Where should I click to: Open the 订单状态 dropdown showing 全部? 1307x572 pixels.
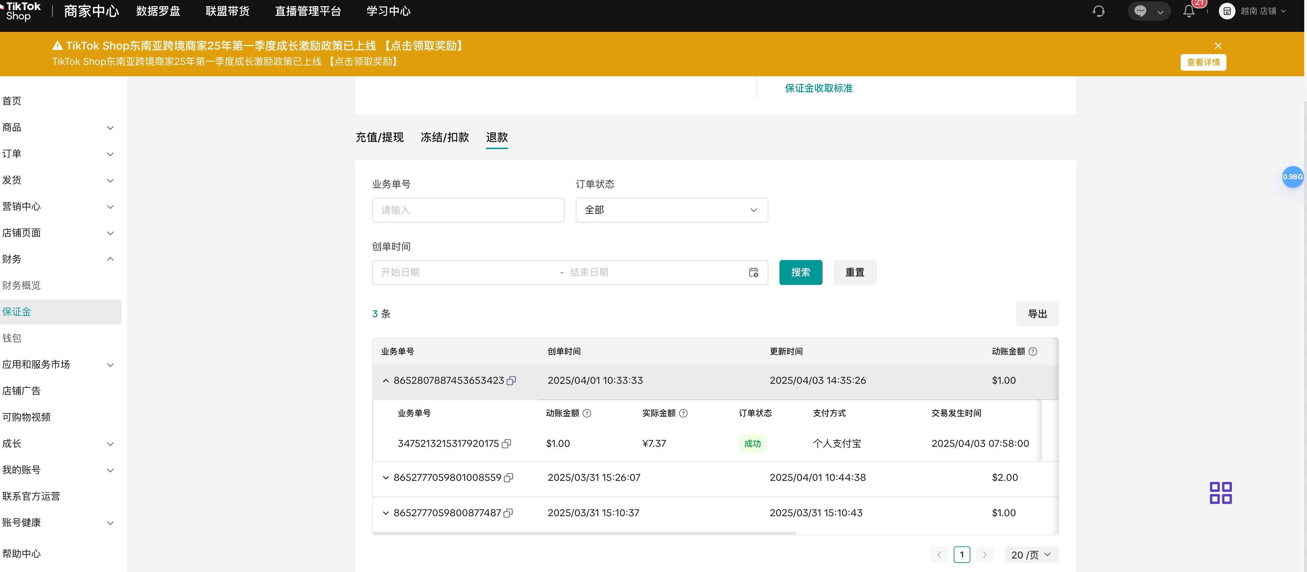(671, 210)
